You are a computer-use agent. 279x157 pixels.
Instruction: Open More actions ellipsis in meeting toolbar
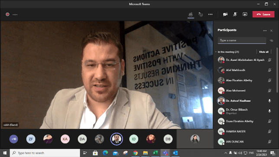(x=210, y=14)
